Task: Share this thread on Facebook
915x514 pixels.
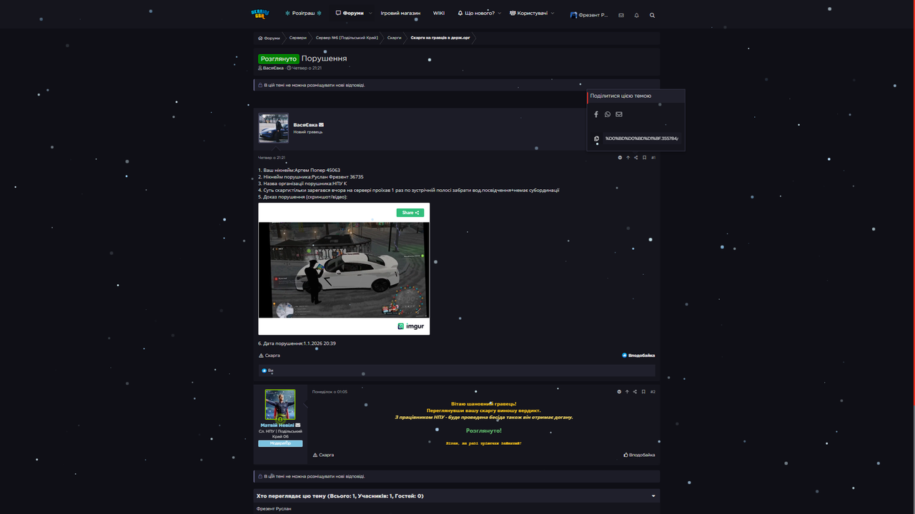Action: pos(596,114)
